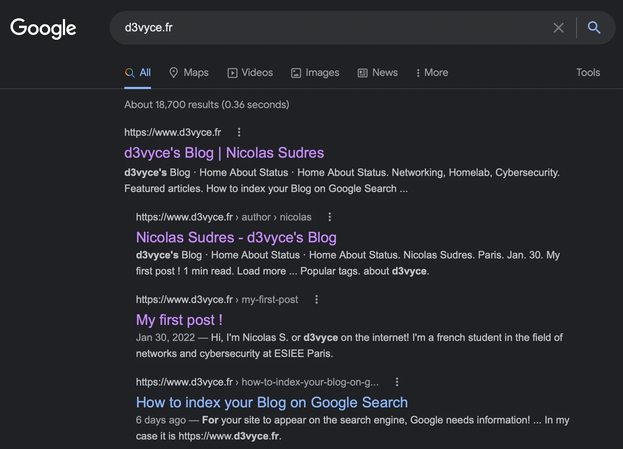This screenshot has width=623, height=449.
Task: Click inside the search input field
Action: (x=329, y=28)
